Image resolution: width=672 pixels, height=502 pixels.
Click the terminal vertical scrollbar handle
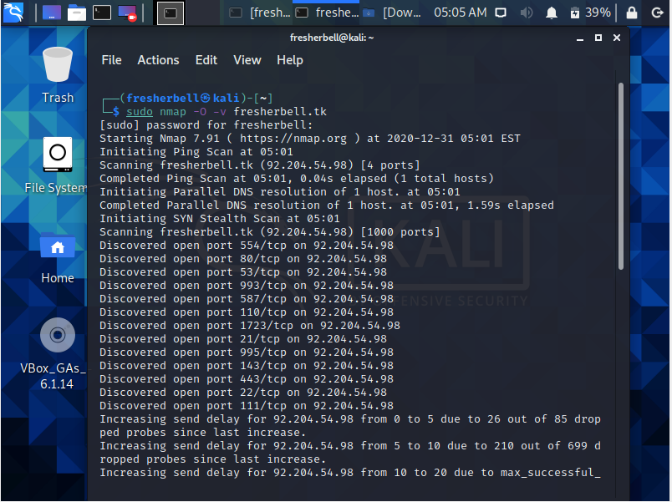point(620,176)
